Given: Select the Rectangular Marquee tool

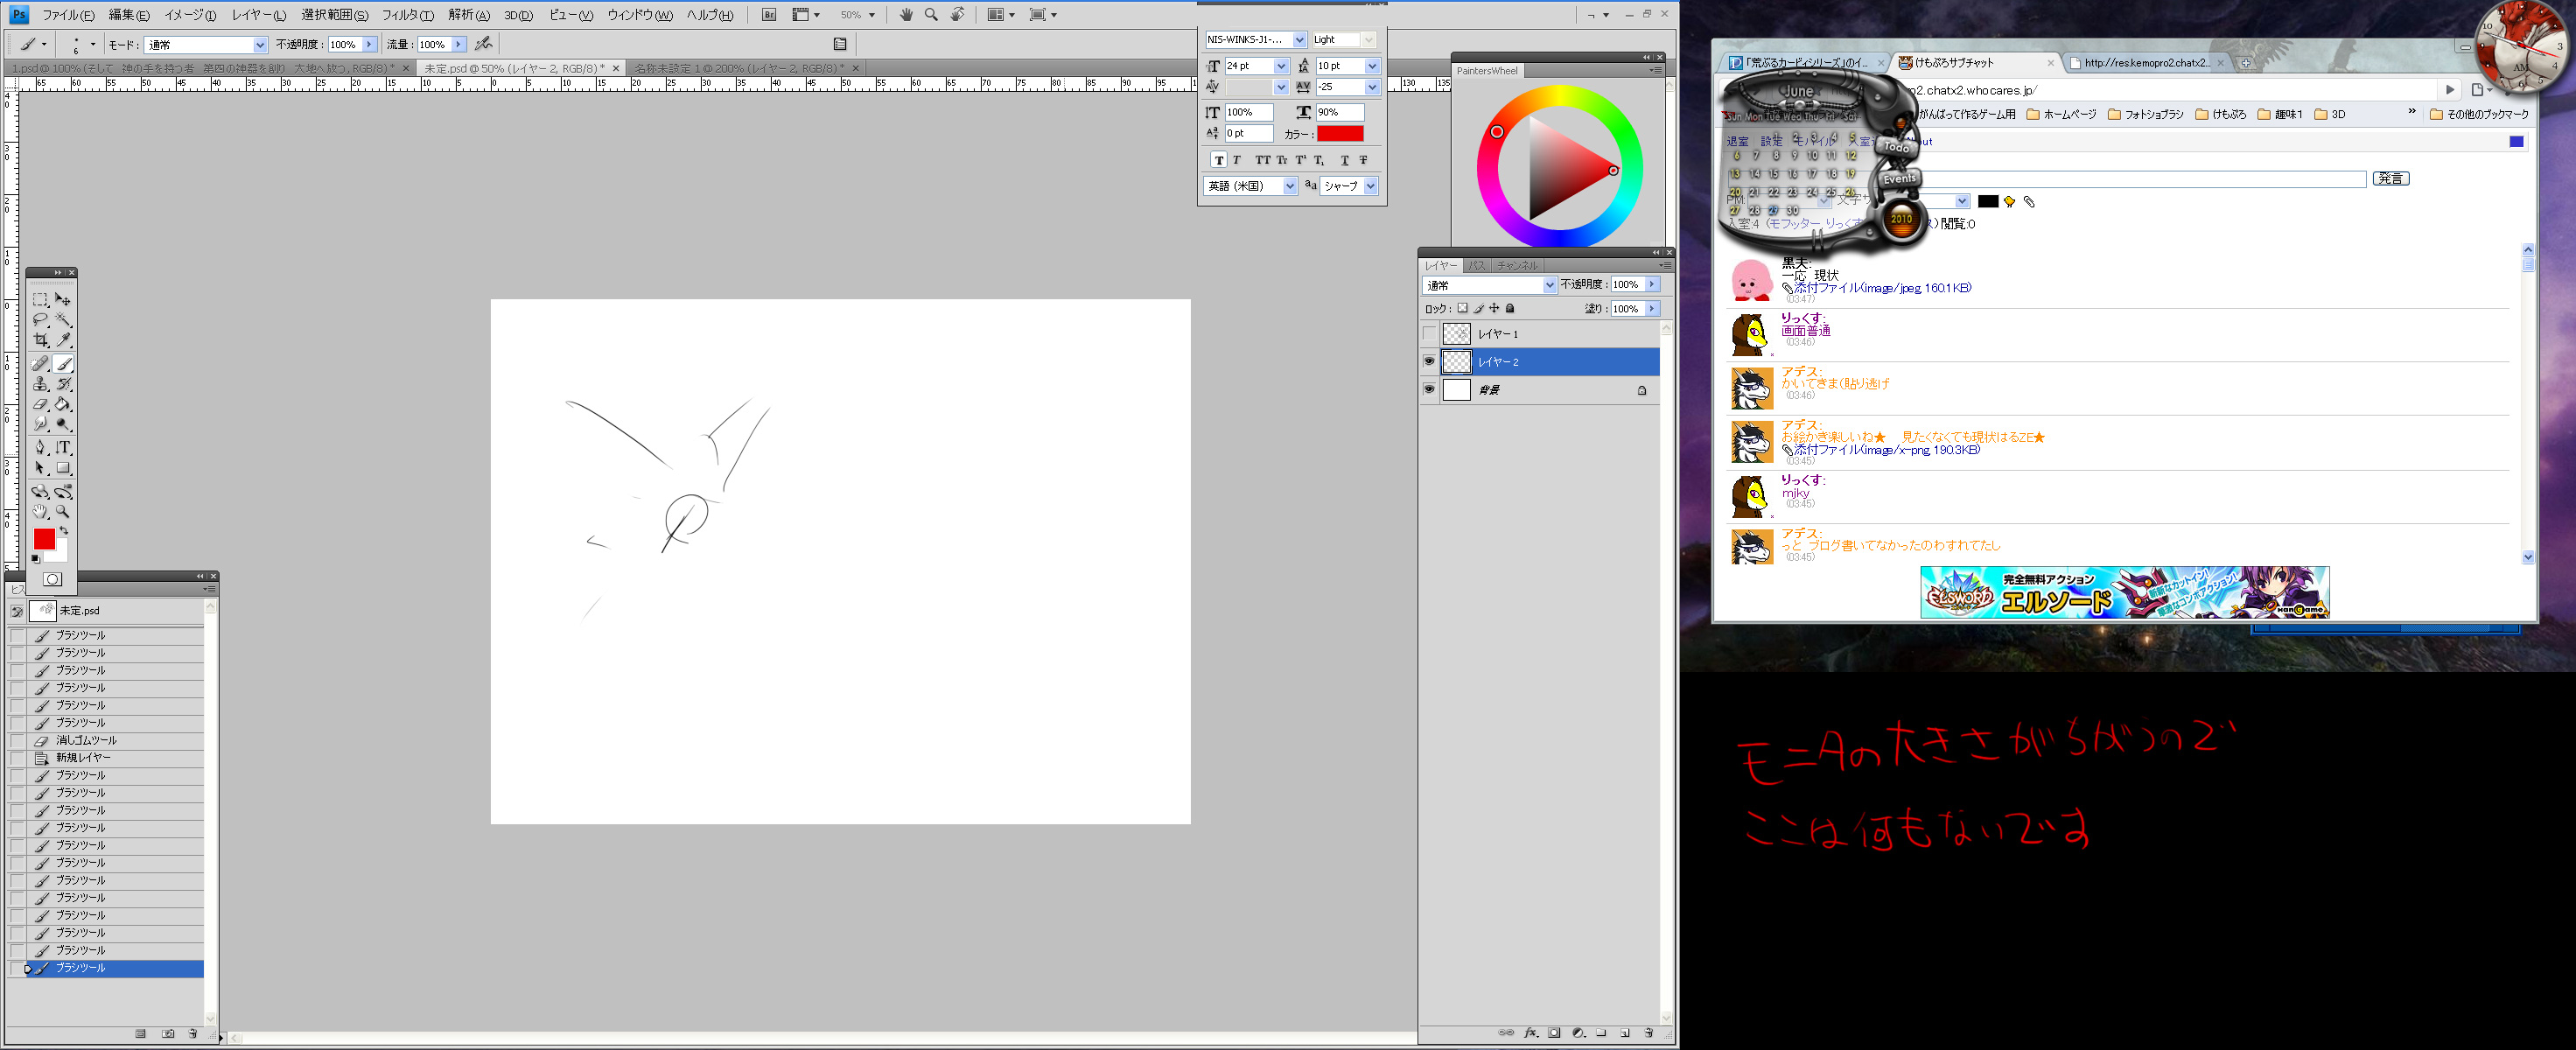Looking at the screenshot, I should 40,299.
